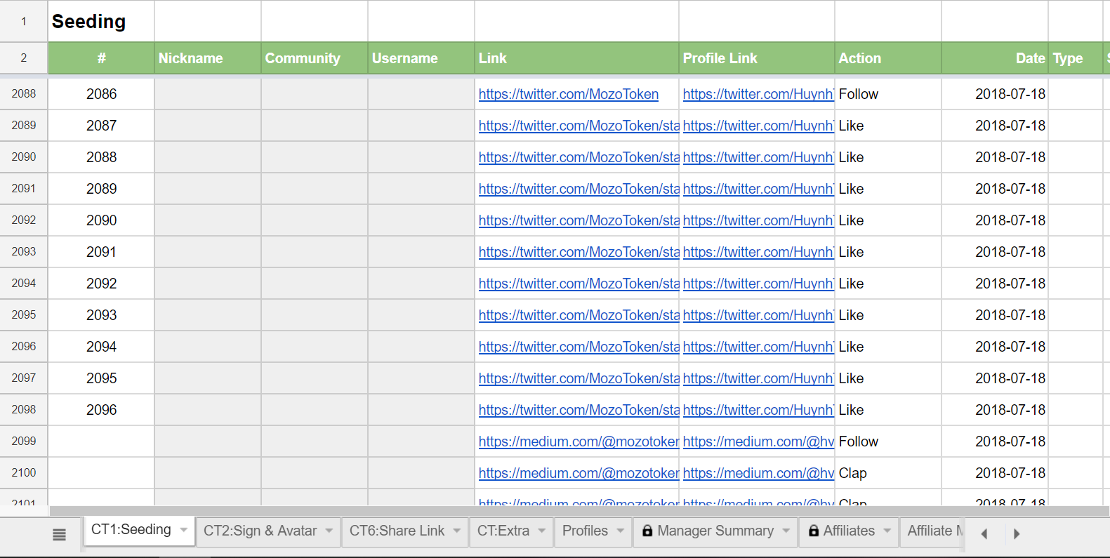
Task: Select the Seeding title cell
Action: tap(101, 22)
